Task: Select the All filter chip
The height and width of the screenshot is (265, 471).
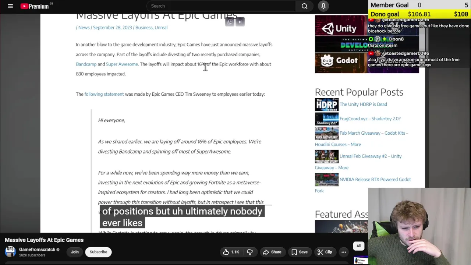Action: point(359,246)
